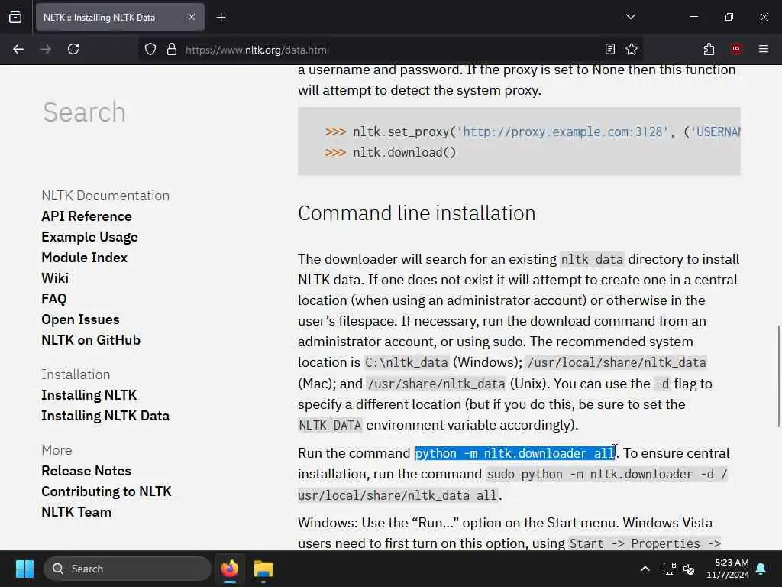Click the NLTK_DATA environment variable code
Viewport: 782px width, 587px height.
coord(330,425)
